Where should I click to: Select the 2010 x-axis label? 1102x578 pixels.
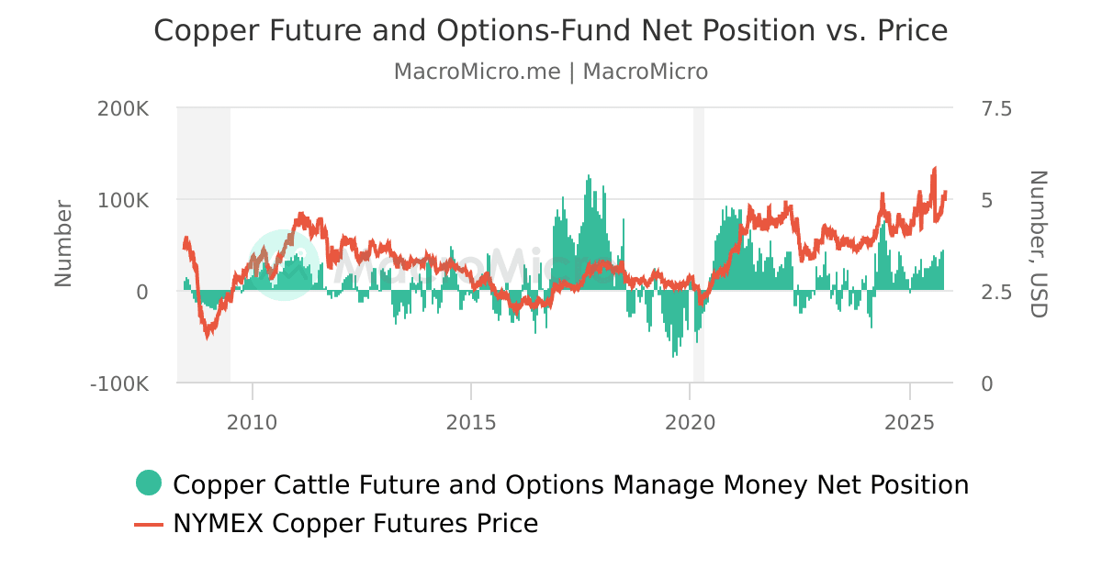pyautogui.click(x=252, y=422)
